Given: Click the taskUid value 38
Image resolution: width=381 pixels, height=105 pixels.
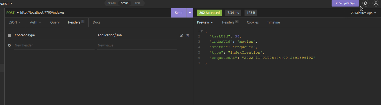Looking at the screenshot, I should 237,36.
